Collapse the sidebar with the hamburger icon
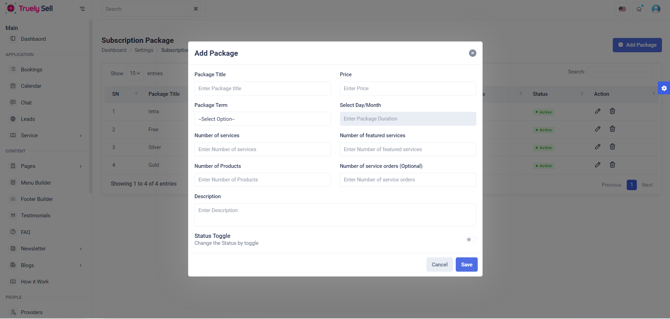 click(x=82, y=9)
